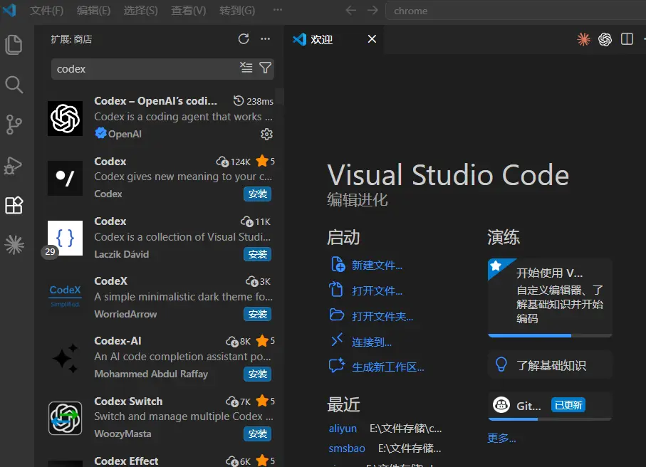This screenshot has height=467, width=646.
Task: Open Codex – OpenAI's coding agent extension entry
Action: (160, 118)
